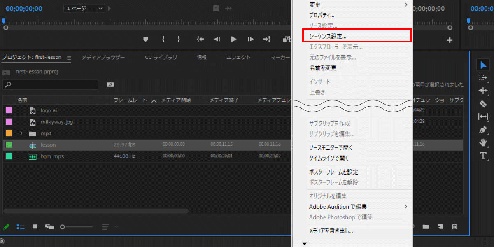Screen dimensions: 494x247
Task: Switch project panel to icon view
Action: click(35, 227)
